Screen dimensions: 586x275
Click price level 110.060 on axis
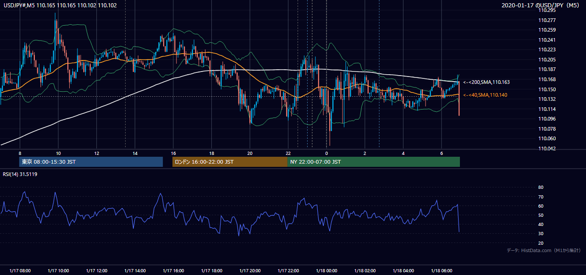click(547, 138)
